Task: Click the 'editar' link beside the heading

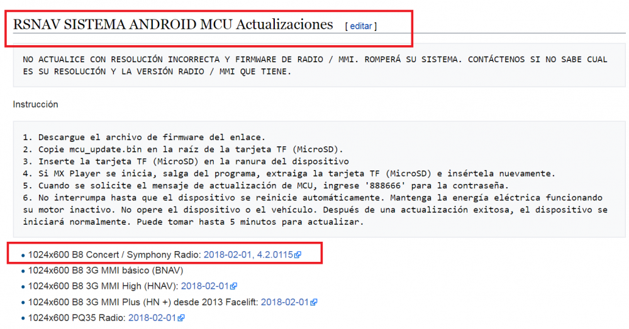Action: [361, 26]
